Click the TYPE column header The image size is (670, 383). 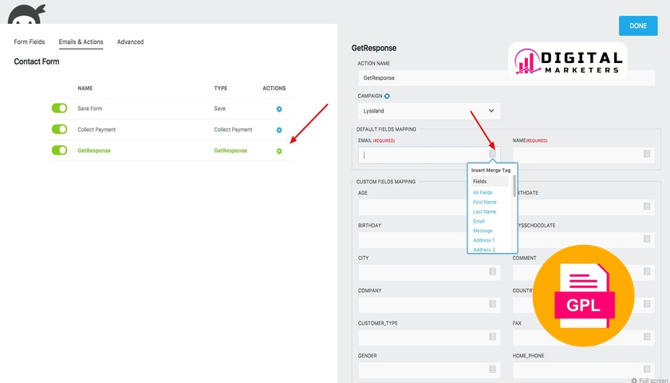(220, 89)
